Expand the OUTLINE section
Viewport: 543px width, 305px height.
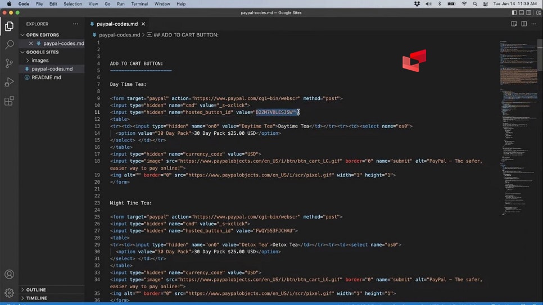(x=36, y=290)
